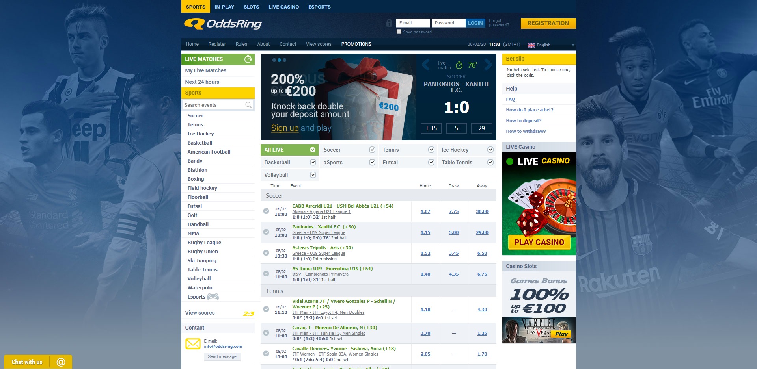This screenshot has width=757, height=369.
Task: Click inside the E-mail login field
Action: (x=413, y=23)
